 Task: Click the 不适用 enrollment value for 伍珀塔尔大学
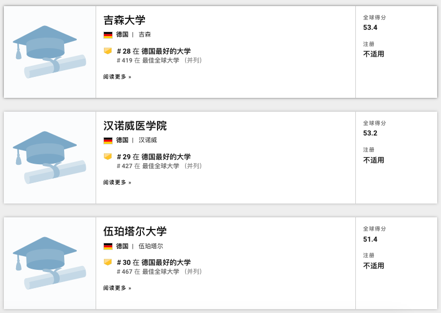point(374,266)
